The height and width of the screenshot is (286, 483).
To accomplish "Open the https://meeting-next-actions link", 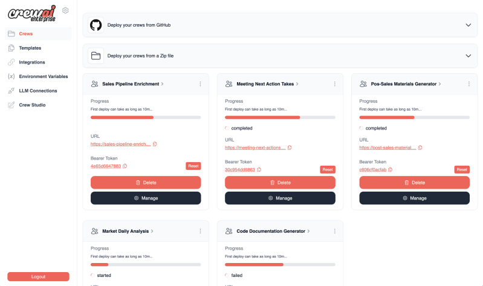I will [x=255, y=148].
